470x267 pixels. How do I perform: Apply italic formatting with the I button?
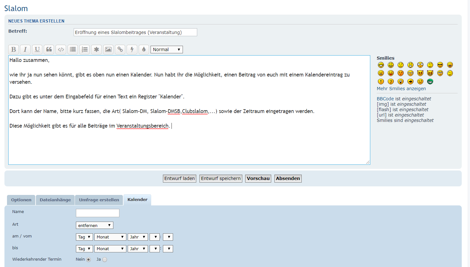click(25, 50)
